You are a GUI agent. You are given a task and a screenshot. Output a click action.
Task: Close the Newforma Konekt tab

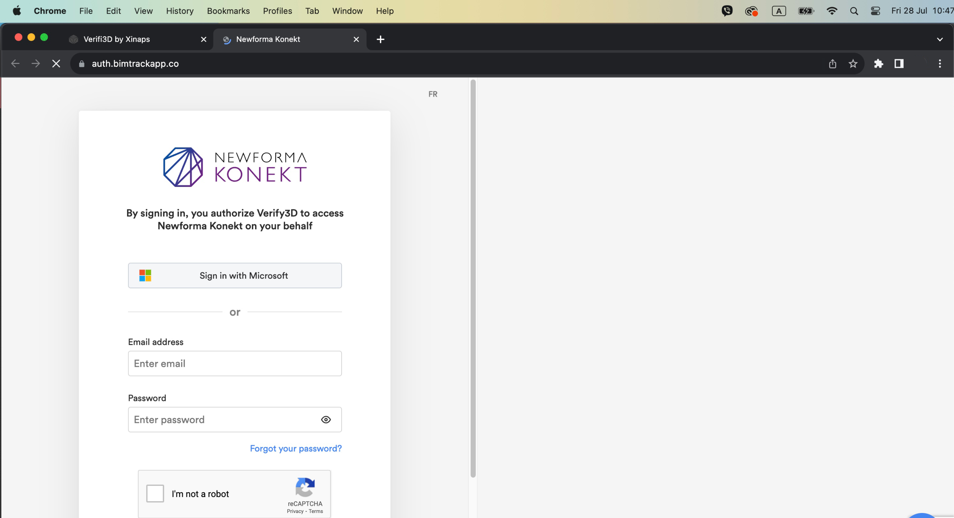click(x=356, y=39)
